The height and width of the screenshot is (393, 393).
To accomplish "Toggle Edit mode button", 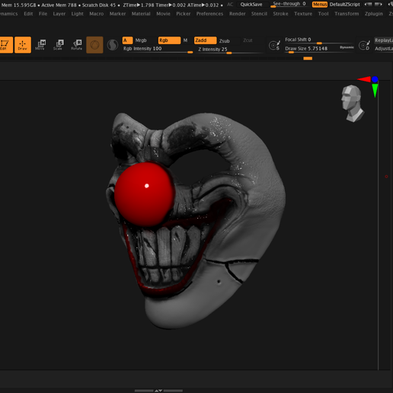I will coord(6,45).
